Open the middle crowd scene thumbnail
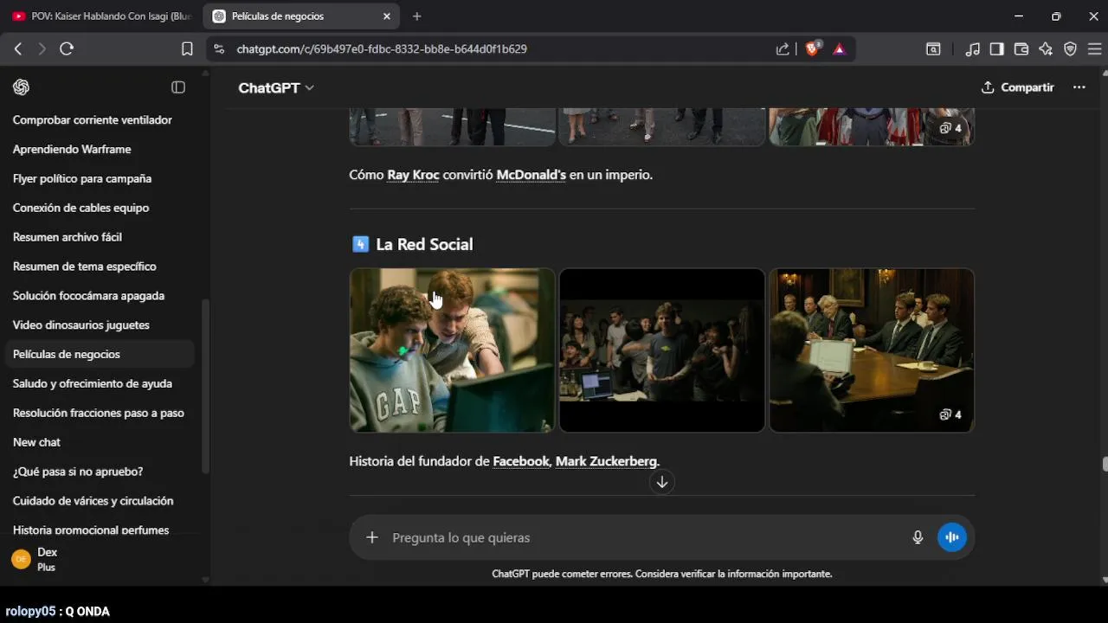This screenshot has width=1108, height=623. (x=661, y=350)
